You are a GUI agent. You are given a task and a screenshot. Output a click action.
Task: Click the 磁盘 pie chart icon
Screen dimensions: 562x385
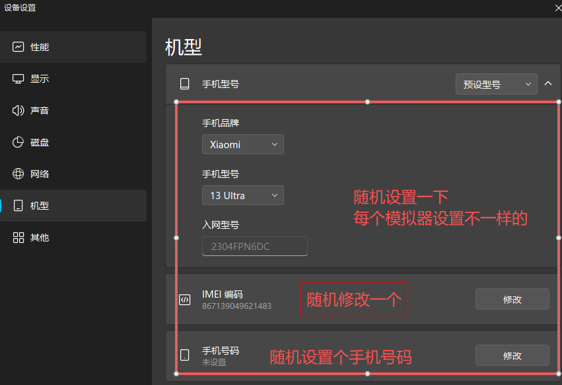[x=18, y=142]
